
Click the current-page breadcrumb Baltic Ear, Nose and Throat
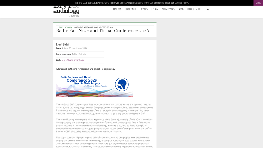94,27
